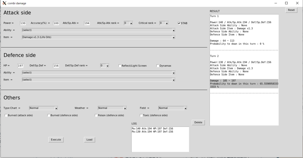Focus the Def/Sp.Def value field
This screenshot has width=303, height=158.
(x=56, y=66)
